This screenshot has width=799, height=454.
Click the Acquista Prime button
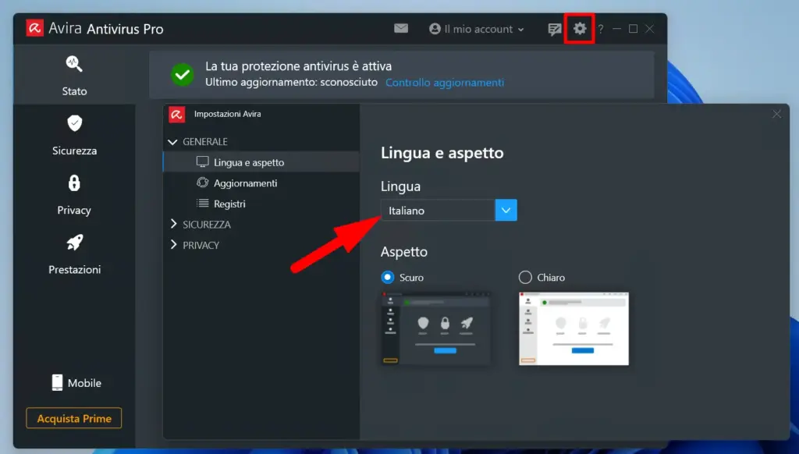pyautogui.click(x=74, y=418)
